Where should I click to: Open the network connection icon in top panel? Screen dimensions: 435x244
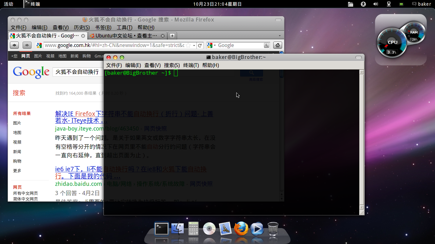tap(389, 4)
